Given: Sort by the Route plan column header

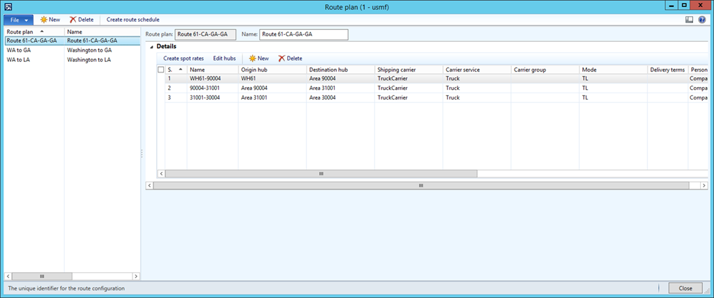Looking at the screenshot, I should [33, 31].
